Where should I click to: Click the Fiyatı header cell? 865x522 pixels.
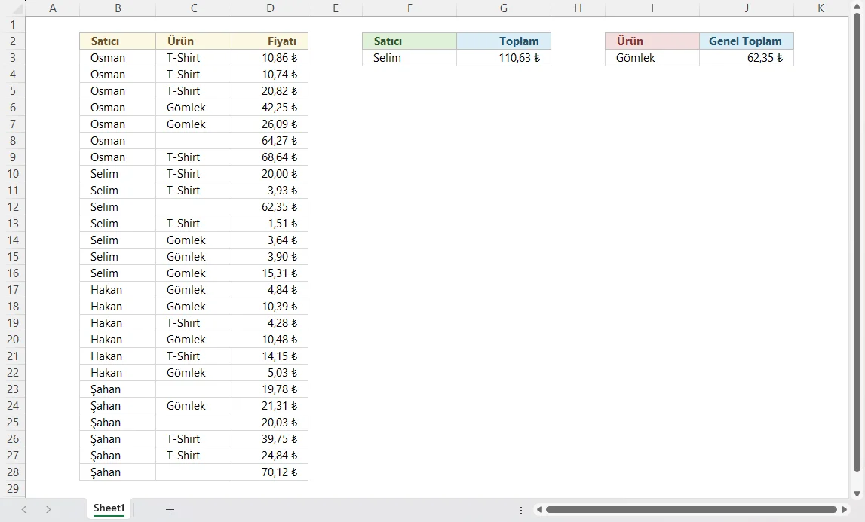(x=270, y=41)
